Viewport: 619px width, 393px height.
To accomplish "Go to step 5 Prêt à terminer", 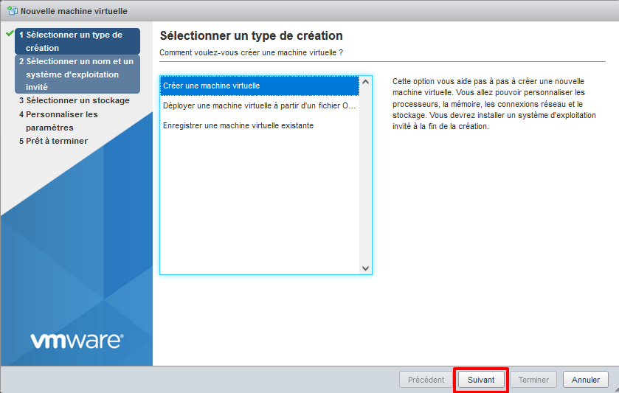I will pos(53,141).
